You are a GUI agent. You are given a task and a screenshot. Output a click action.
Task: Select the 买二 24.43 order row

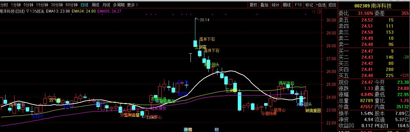[374, 57]
